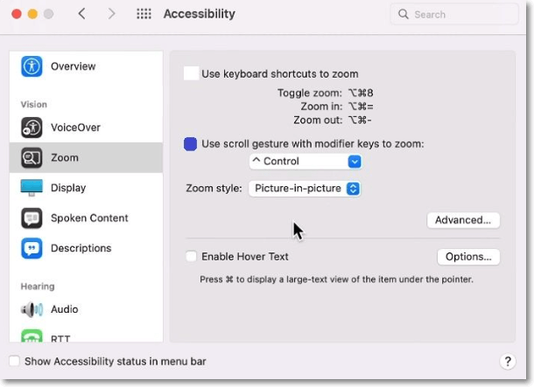Show all preferences grid icon
Screen dimensions: 534x387
tap(144, 15)
